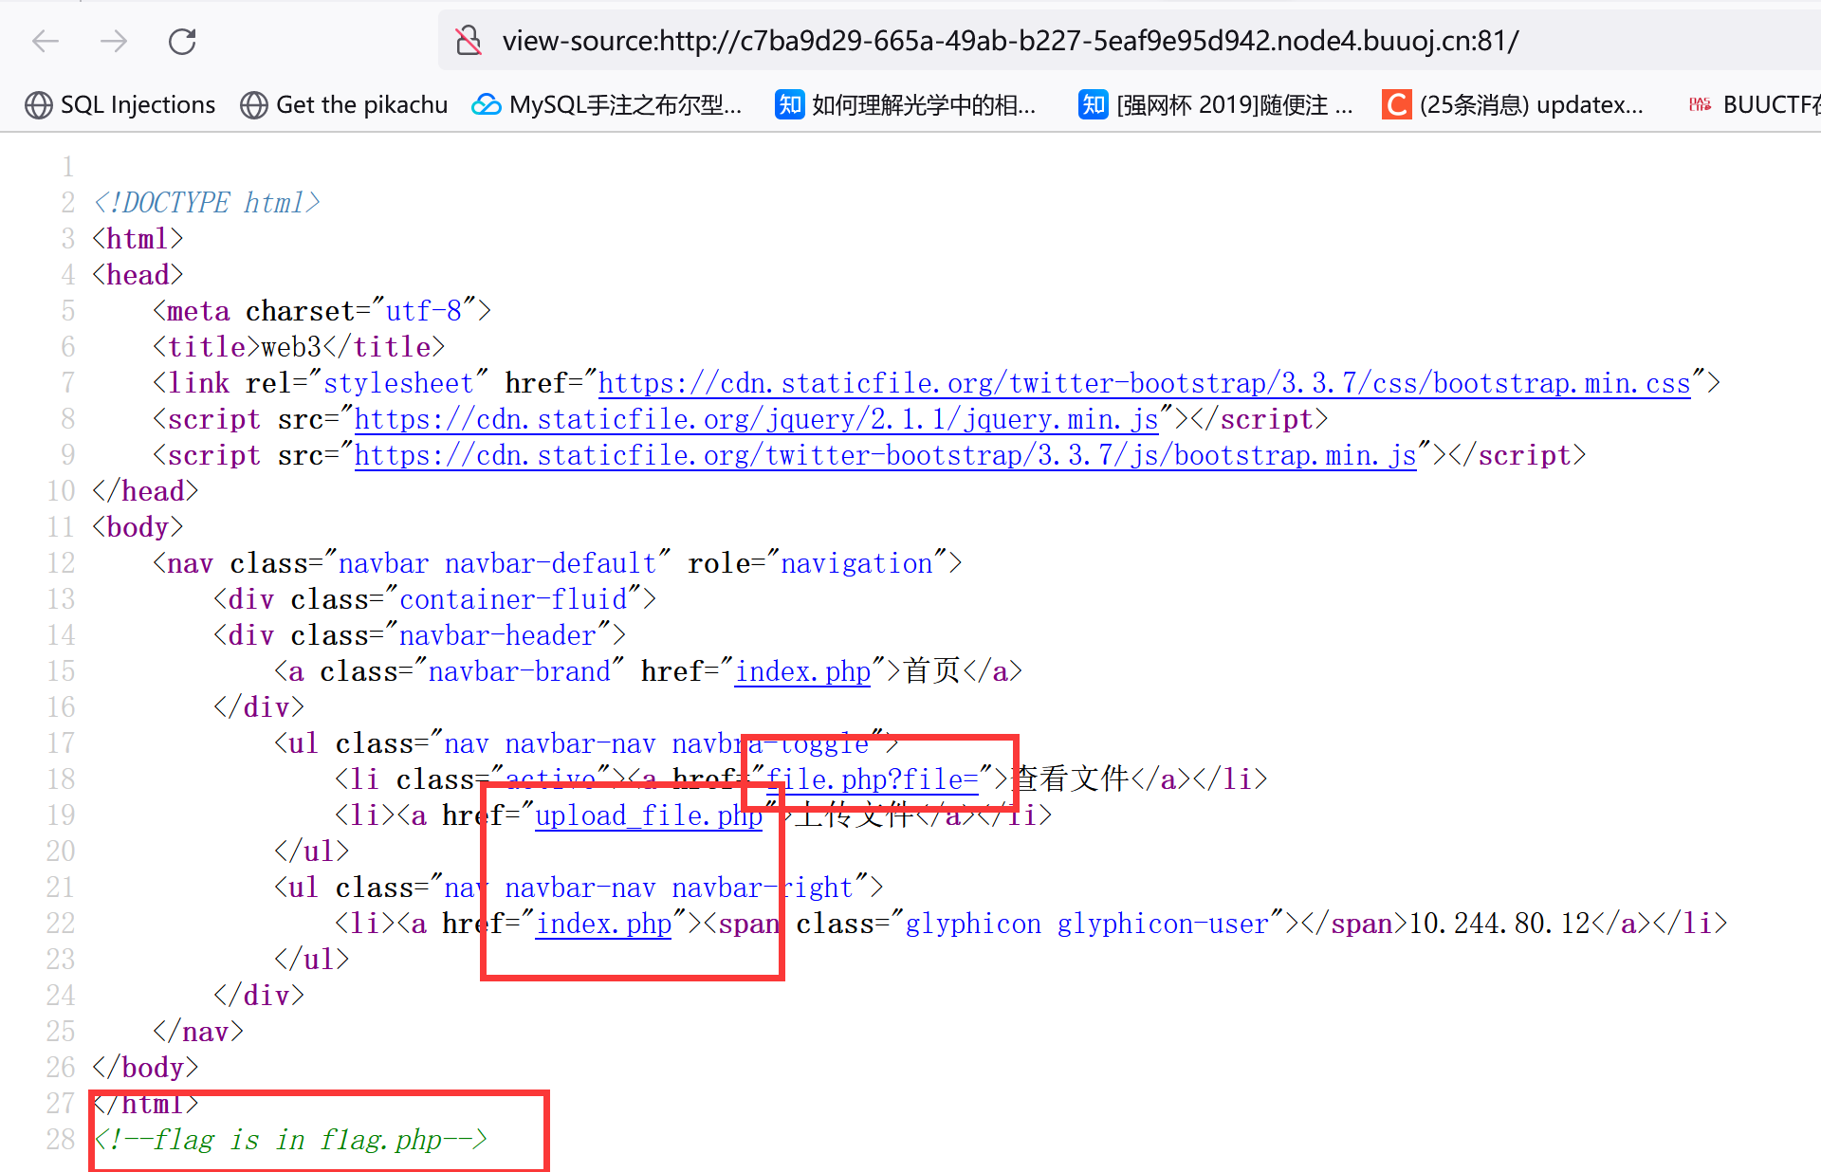Open the file.php?file= link
1821x1172 pixels.
click(872, 779)
